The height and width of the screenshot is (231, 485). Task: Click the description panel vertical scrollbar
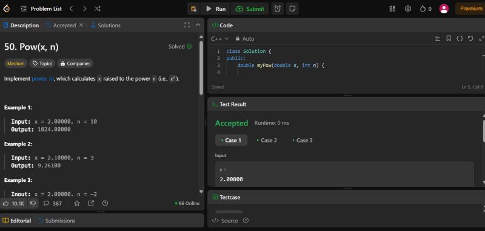(x=201, y=67)
